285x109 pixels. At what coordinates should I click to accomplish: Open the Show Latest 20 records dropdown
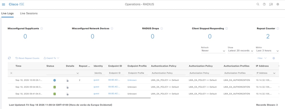coord(240,51)
